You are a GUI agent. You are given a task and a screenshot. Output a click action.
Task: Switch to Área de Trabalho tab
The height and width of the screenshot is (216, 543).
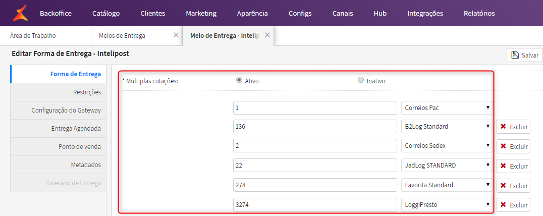coord(45,35)
